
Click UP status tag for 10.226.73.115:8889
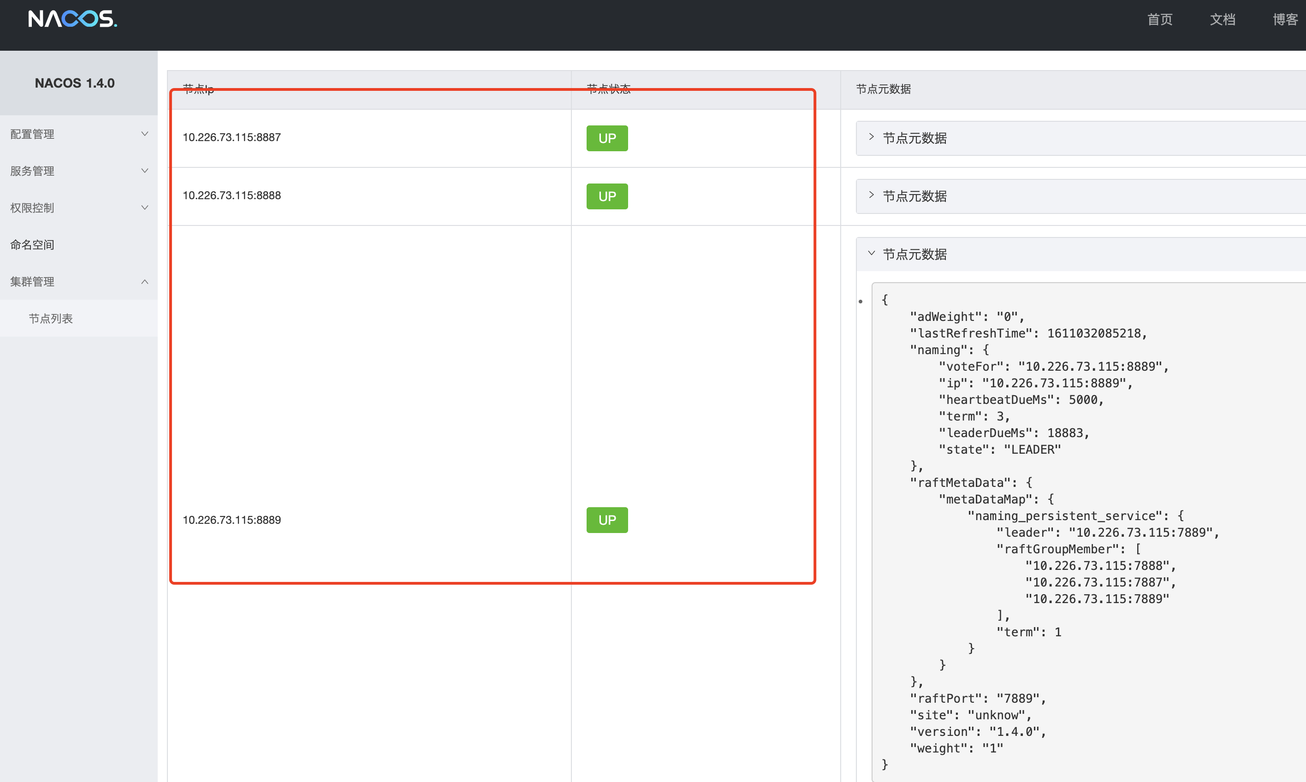coord(606,520)
